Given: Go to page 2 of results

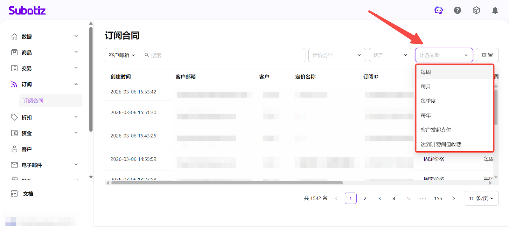Looking at the screenshot, I should [x=365, y=198].
